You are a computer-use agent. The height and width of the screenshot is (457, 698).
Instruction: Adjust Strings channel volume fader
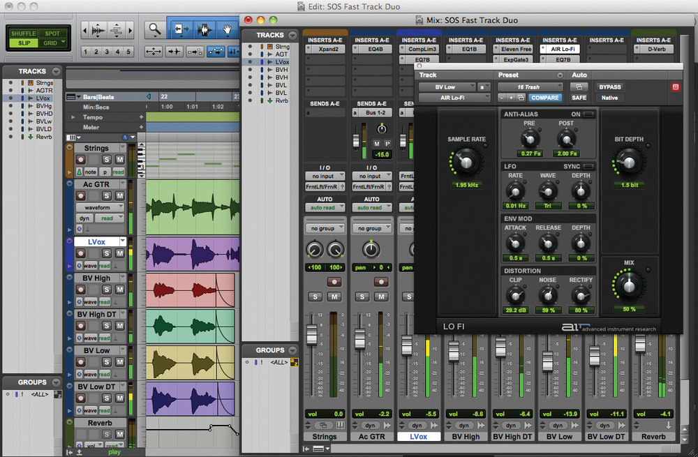[312, 334]
